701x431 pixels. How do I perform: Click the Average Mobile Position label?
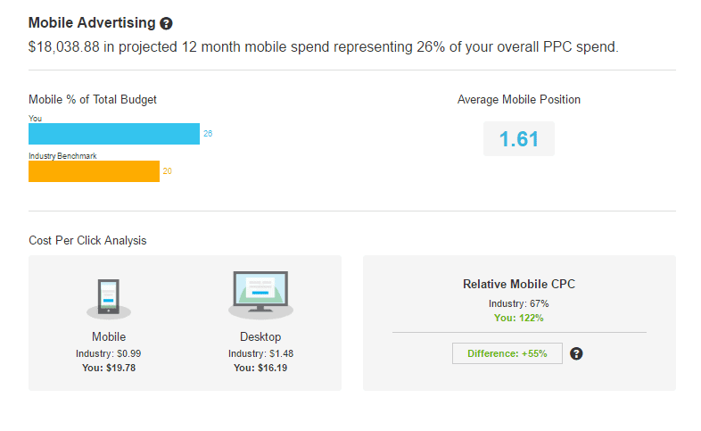[x=518, y=100]
